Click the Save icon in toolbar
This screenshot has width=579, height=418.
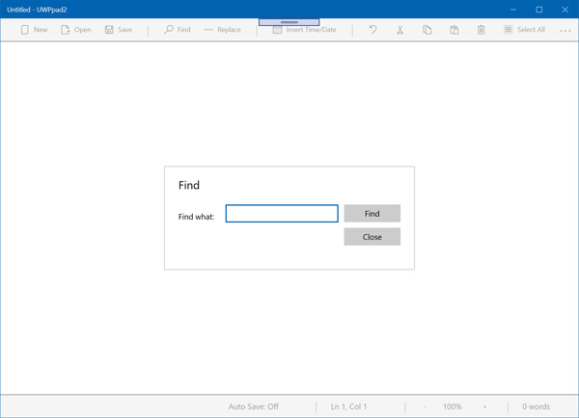tap(110, 30)
